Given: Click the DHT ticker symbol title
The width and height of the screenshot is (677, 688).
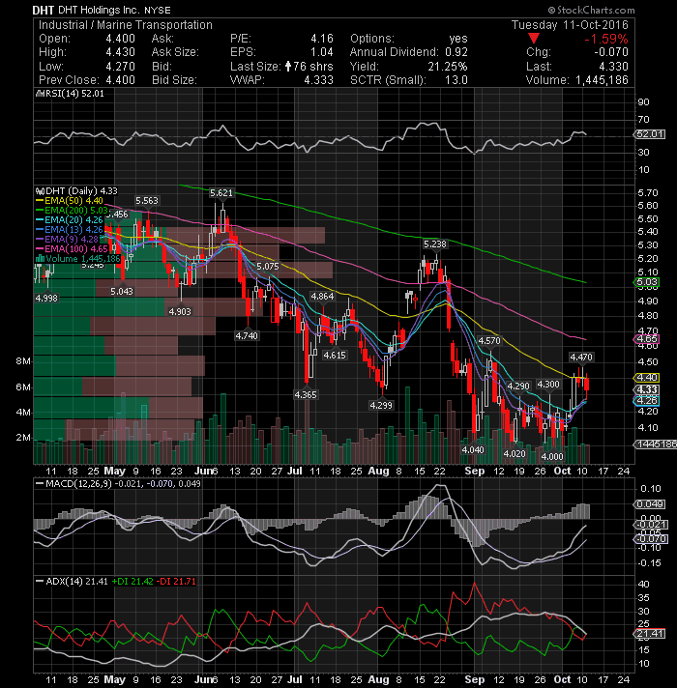Looking at the screenshot, I should 44,10.
